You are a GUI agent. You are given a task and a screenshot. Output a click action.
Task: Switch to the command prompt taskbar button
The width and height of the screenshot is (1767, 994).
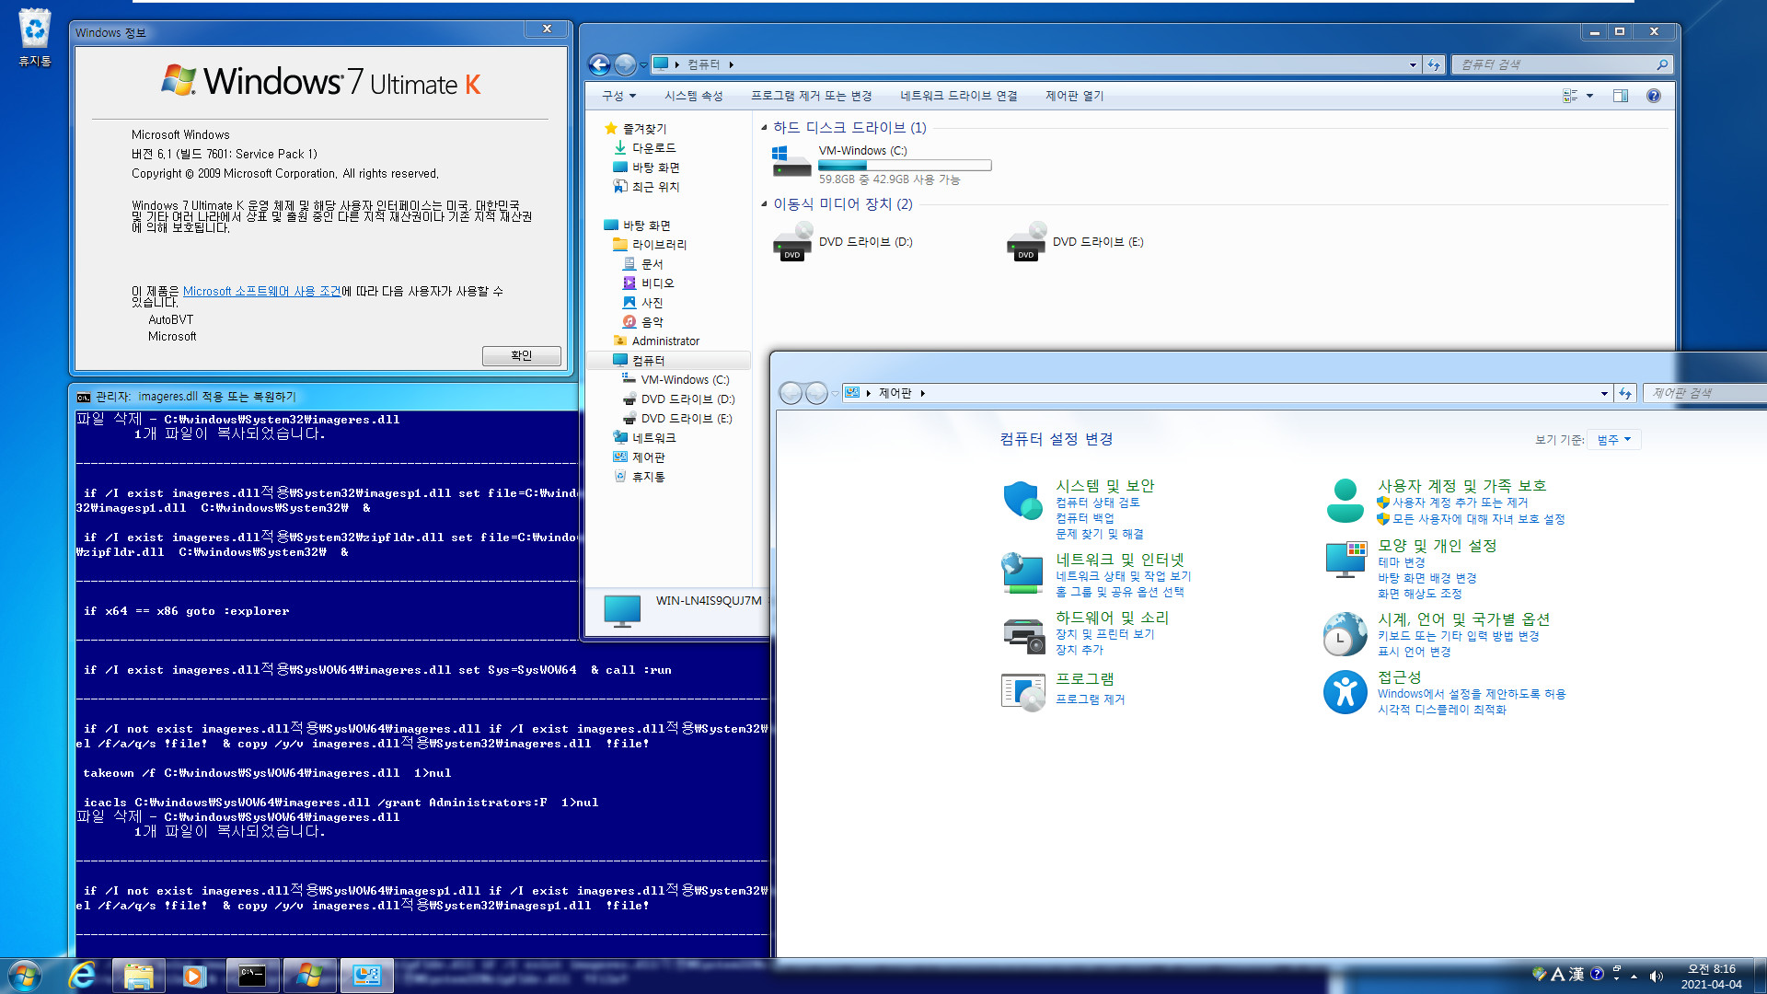click(252, 976)
